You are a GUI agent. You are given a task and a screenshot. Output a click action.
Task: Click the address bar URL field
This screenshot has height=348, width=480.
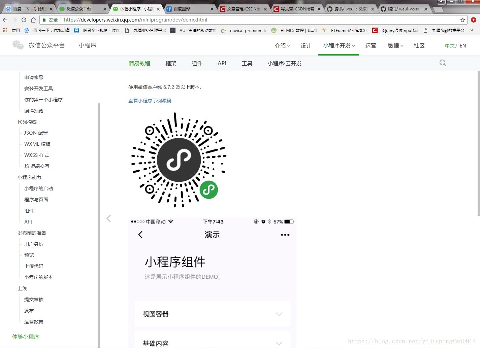[x=253, y=20]
